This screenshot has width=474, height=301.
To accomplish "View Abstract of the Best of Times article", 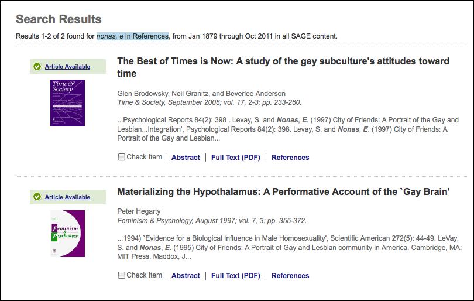I will pos(186,158).
